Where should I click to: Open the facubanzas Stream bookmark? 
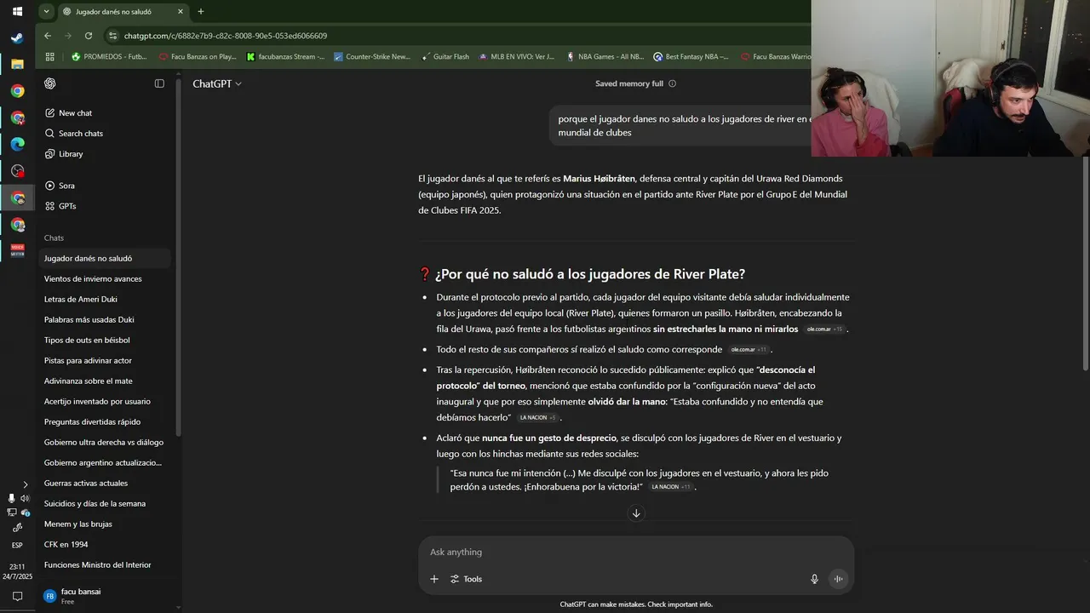[285, 57]
